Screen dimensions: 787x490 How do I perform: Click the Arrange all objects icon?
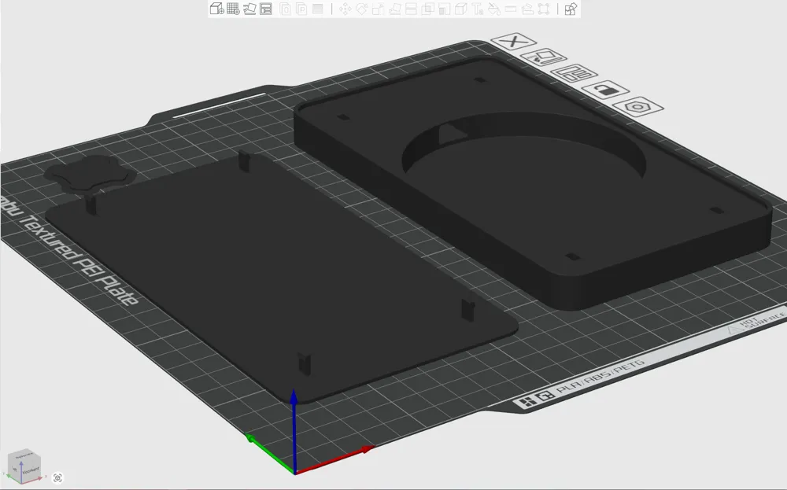pos(265,9)
